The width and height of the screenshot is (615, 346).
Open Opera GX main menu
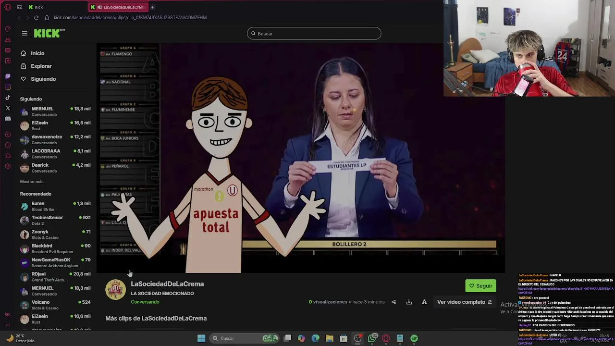click(x=8, y=7)
